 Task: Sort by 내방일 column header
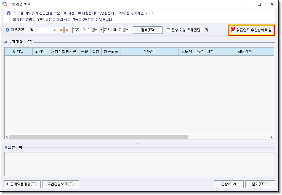pos(18,51)
